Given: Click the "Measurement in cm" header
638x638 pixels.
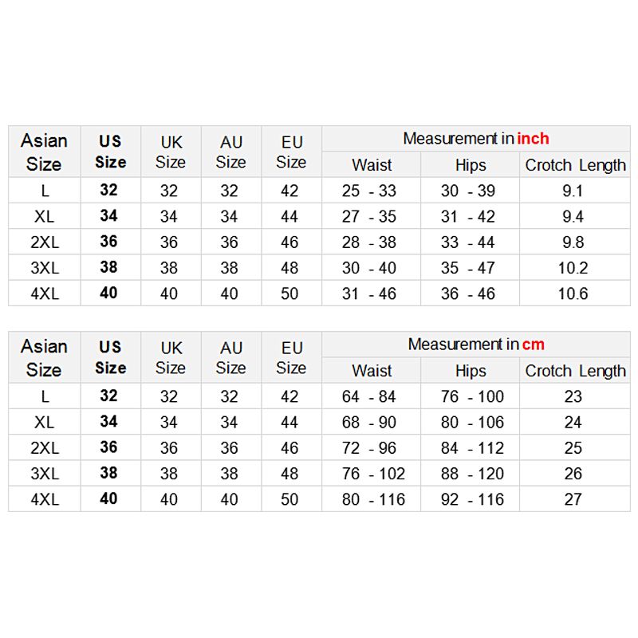Looking at the screenshot, I should [475, 345].
